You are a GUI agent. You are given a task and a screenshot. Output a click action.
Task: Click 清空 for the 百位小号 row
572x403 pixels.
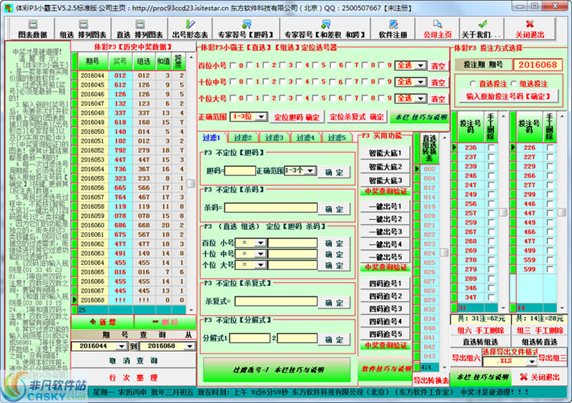click(438, 66)
